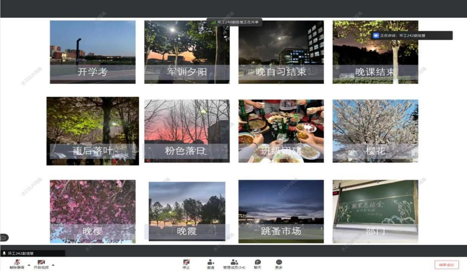The image size is (467, 271).
Task: Expand audio options arrow beside 解除静音
Action: pyautogui.click(x=29, y=265)
